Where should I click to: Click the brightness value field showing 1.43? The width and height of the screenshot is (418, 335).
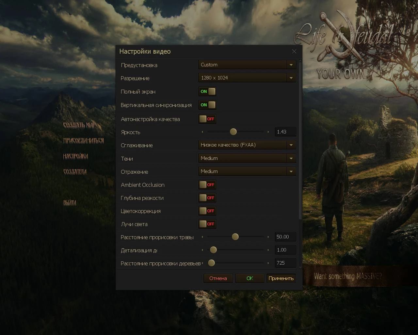point(285,132)
